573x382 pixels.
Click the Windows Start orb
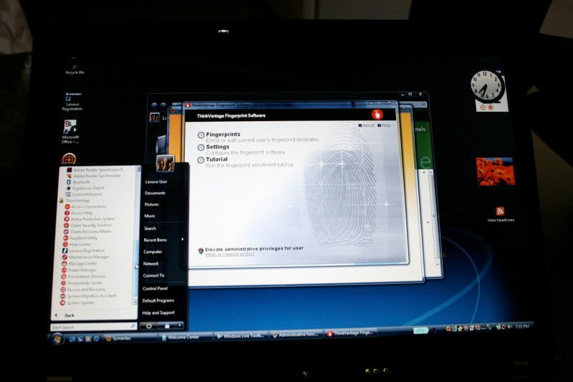tap(57, 340)
